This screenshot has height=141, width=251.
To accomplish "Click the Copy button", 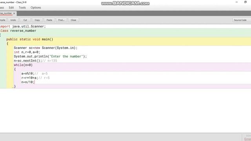I will click(x=37, y=20).
